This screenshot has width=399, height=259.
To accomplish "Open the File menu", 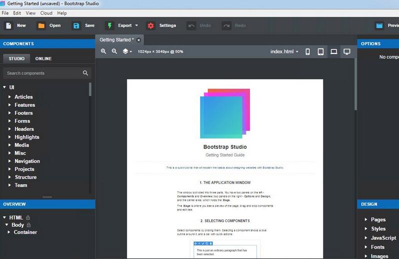I will click(5, 13).
